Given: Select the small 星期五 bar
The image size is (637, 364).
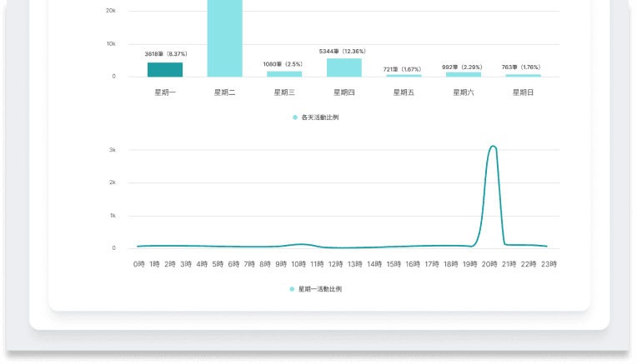Looking at the screenshot, I should click(x=404, y=75).
